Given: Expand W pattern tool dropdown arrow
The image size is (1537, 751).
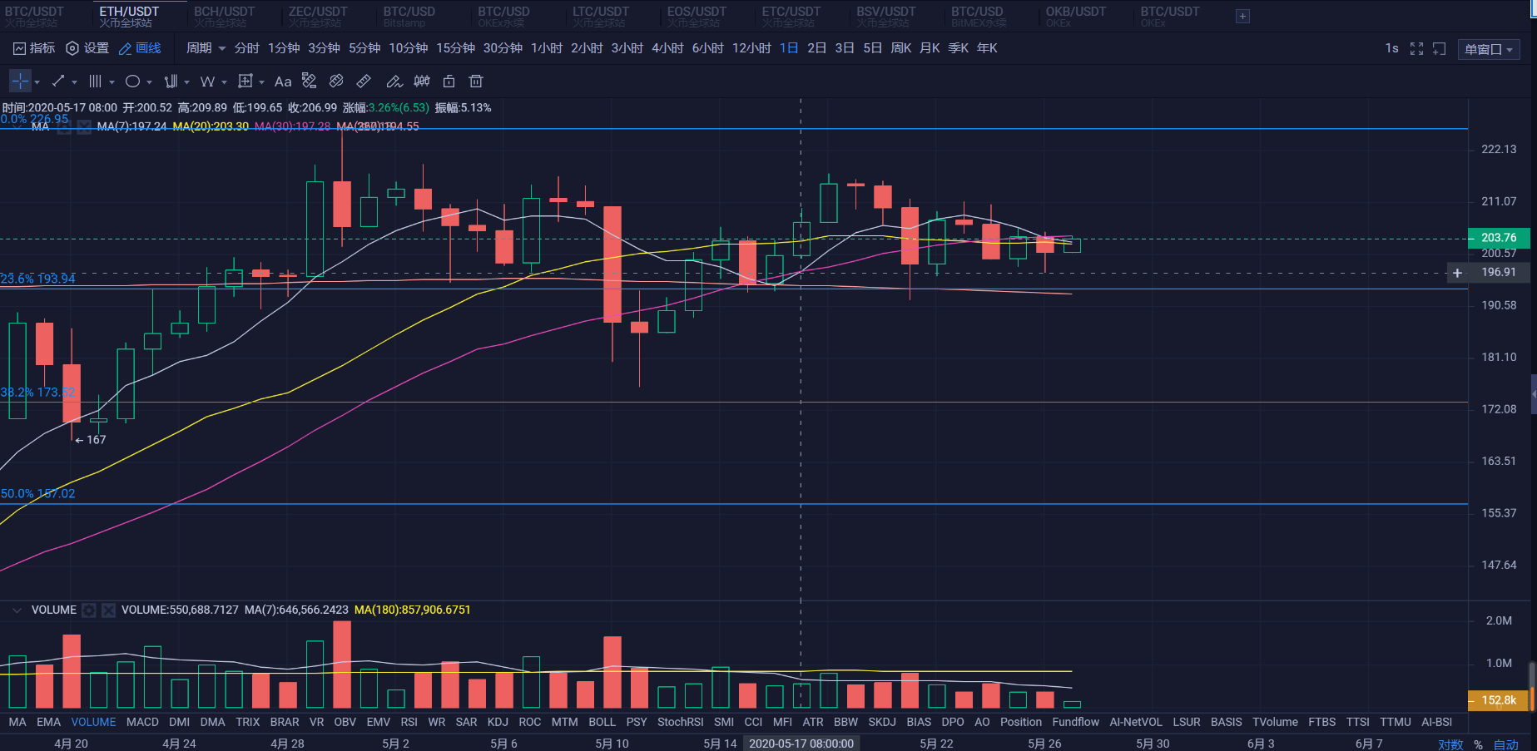Looking at the screenshot, I should (224, 82).
